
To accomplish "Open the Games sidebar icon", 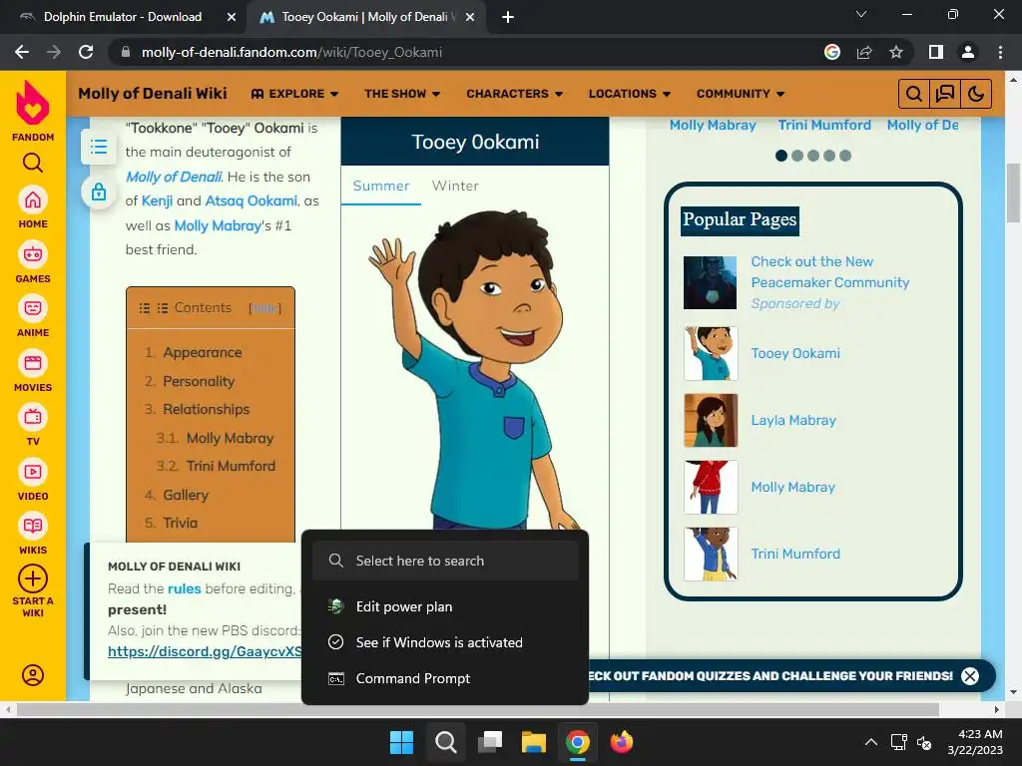I will tap(33, 254).
